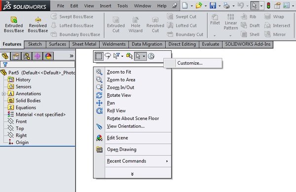Image resolution: width=296 pixels, height=192 pixels.
Task: Click the Print icon
Action: pos(226,5)
